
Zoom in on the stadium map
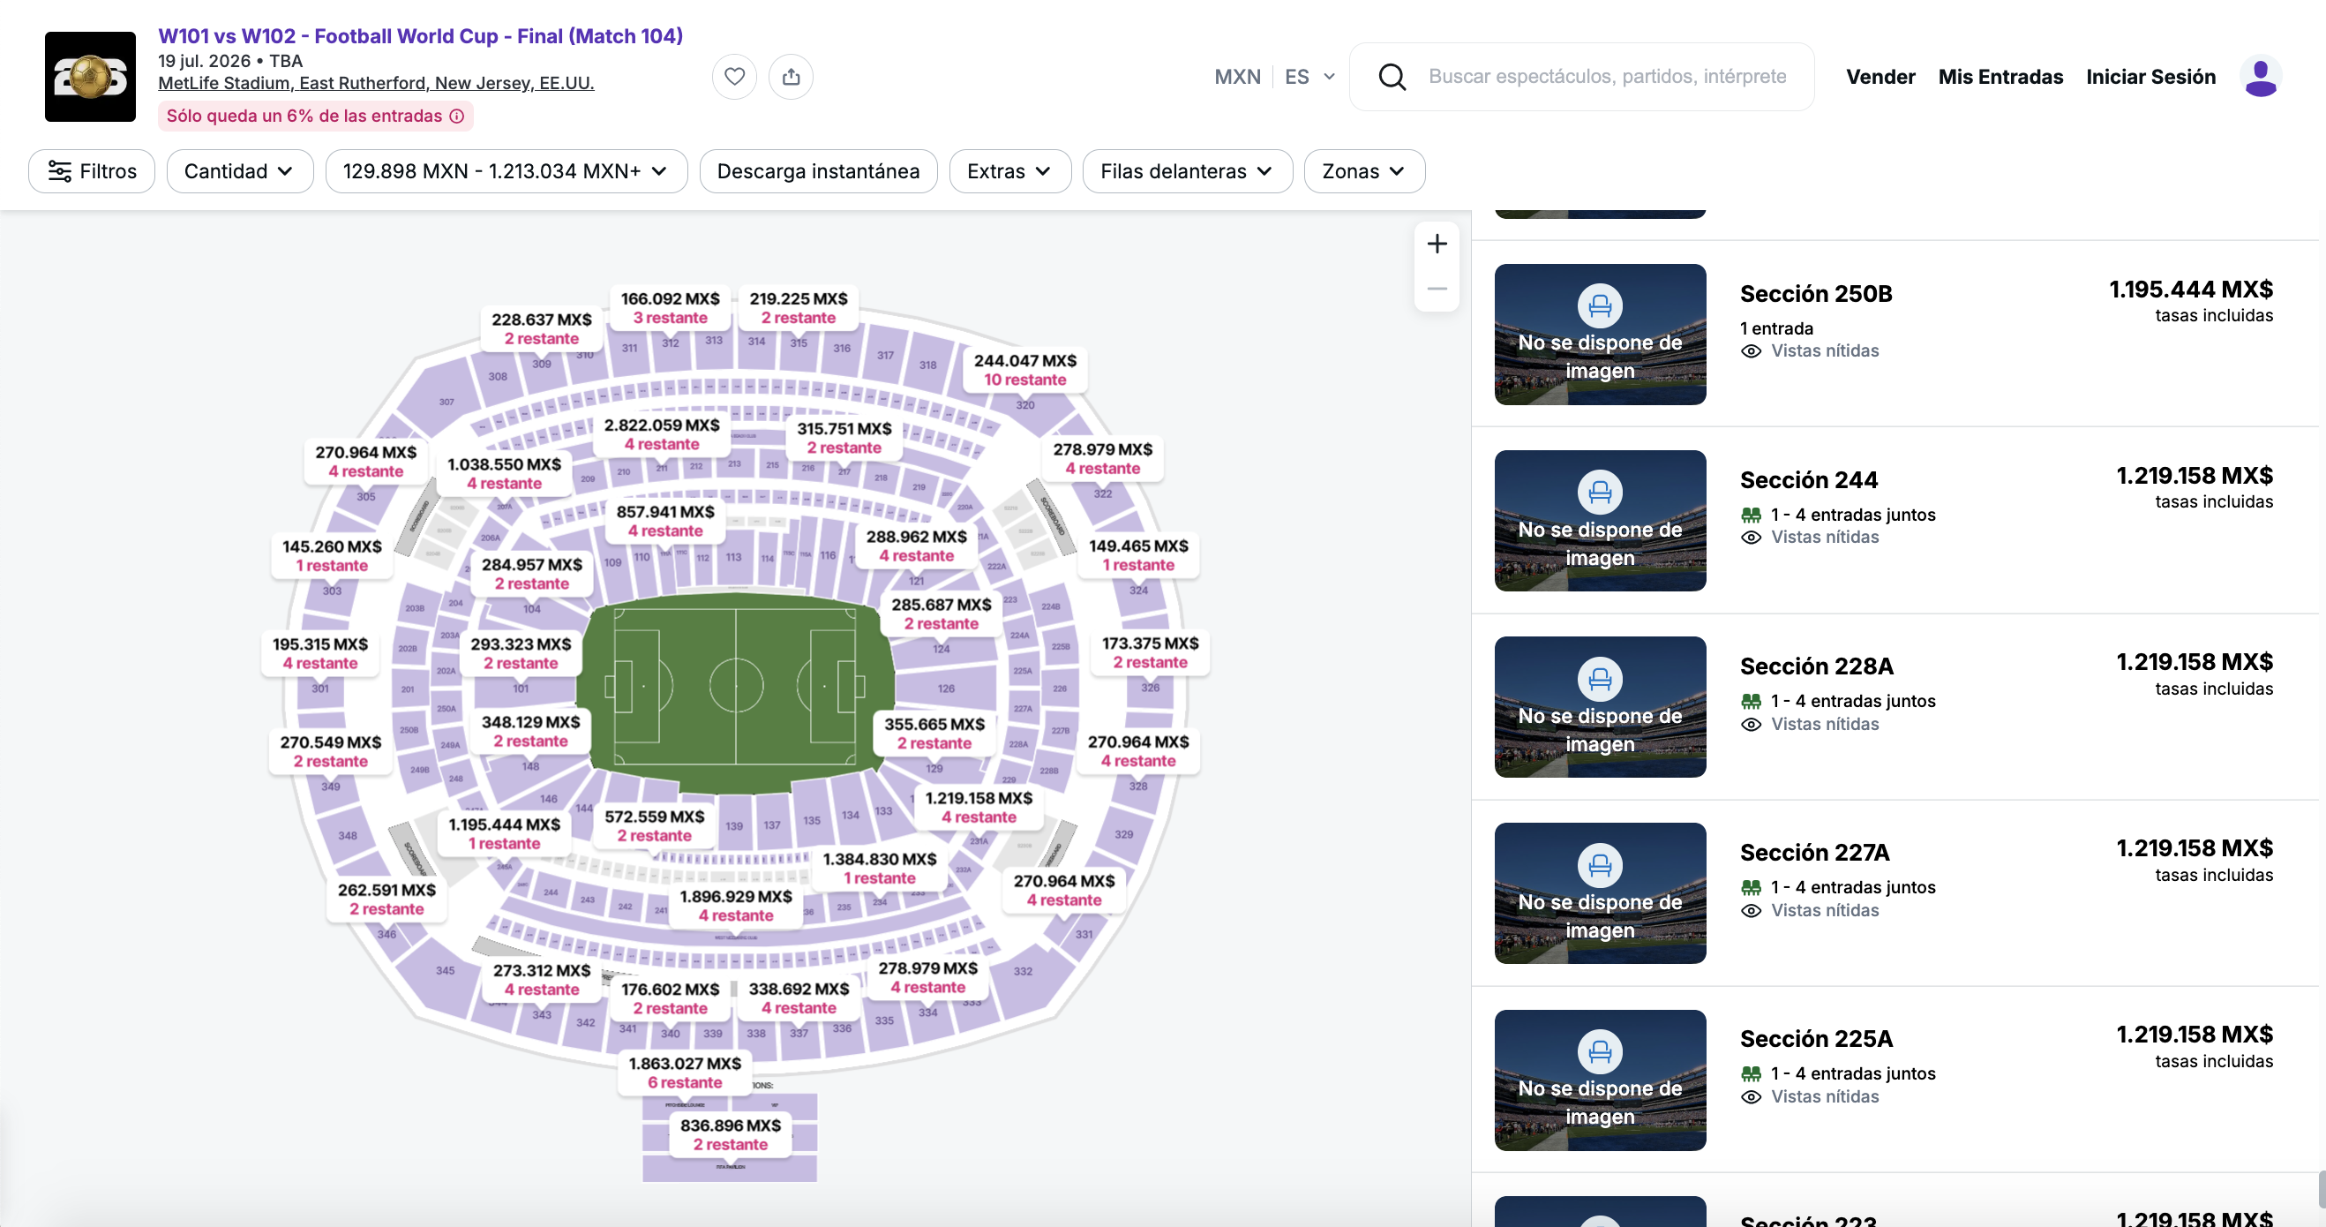1437,244
